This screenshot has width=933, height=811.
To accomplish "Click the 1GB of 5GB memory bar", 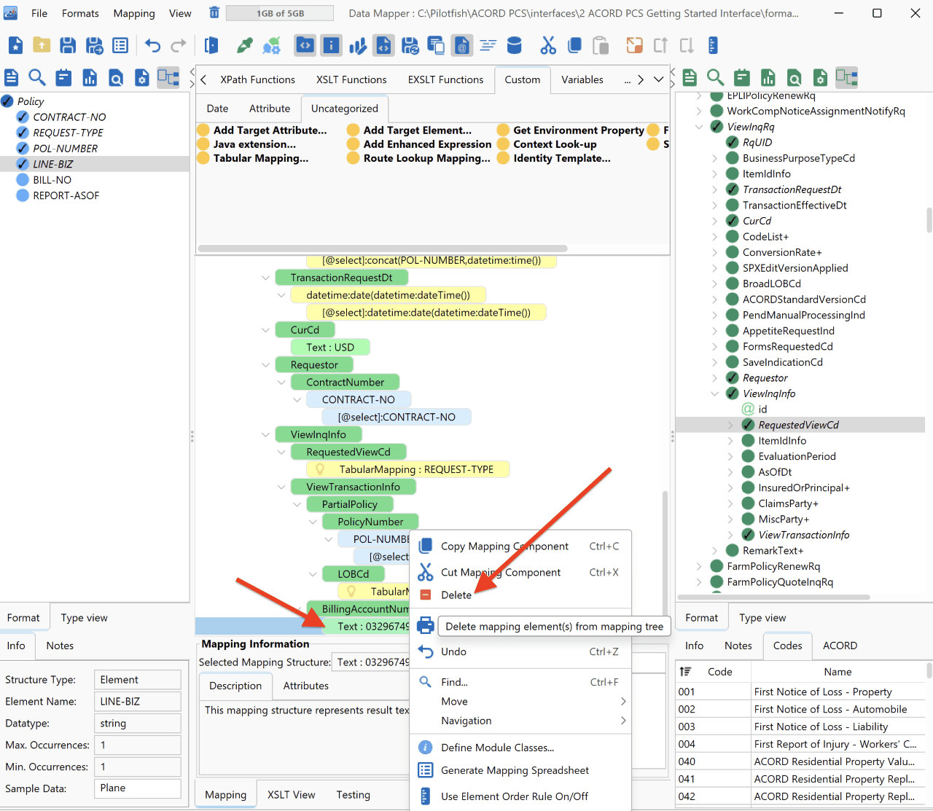I will pyautogui.click(x=280, y=13).
